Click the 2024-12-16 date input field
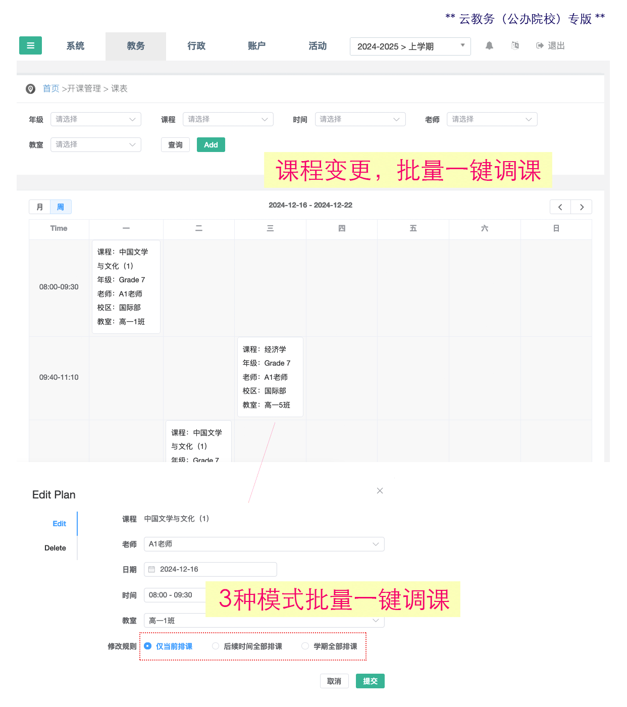This screenshot has width=627, height=707. click(x=211, y=569)
